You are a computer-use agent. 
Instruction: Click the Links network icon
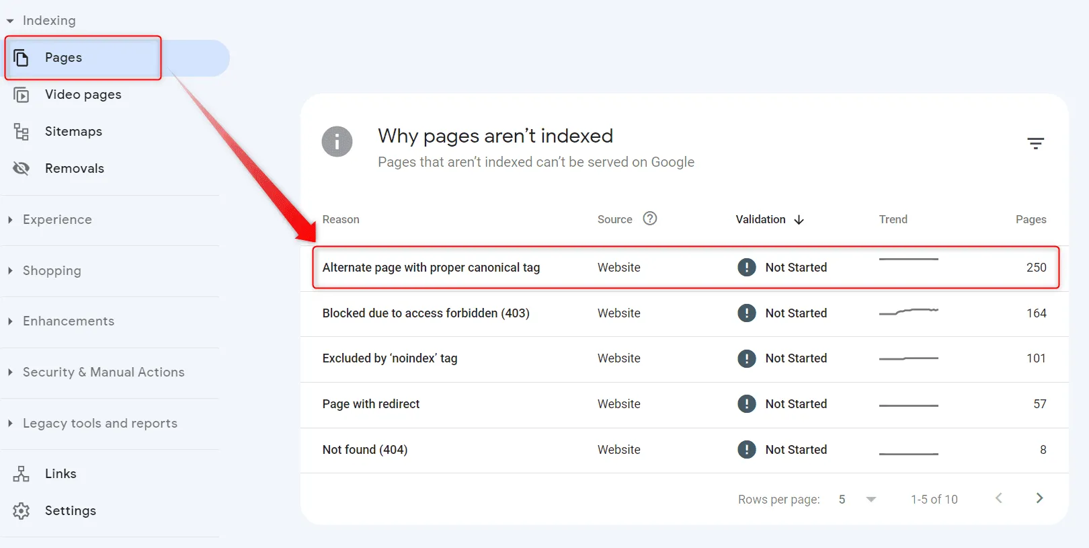[21, 474]
